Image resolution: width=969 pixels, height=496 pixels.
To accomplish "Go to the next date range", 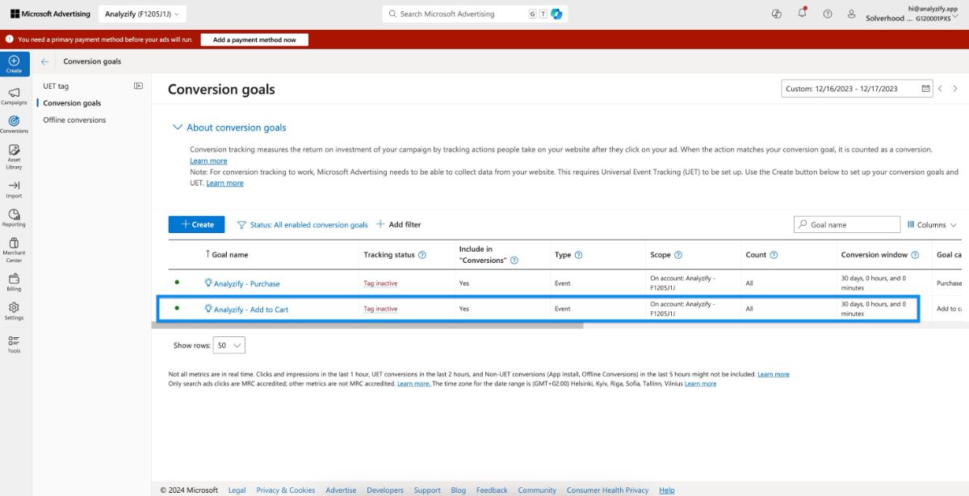I will tap(955, 89).
